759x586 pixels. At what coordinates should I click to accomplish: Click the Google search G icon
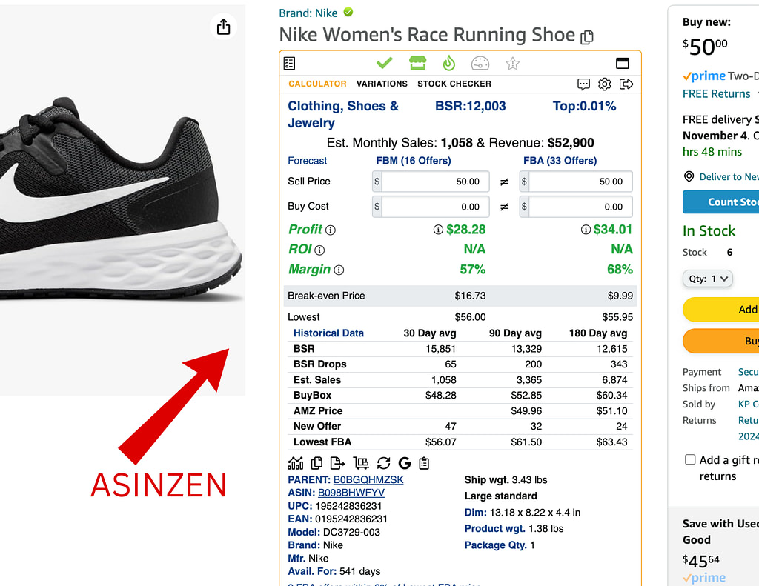[404, 463]
